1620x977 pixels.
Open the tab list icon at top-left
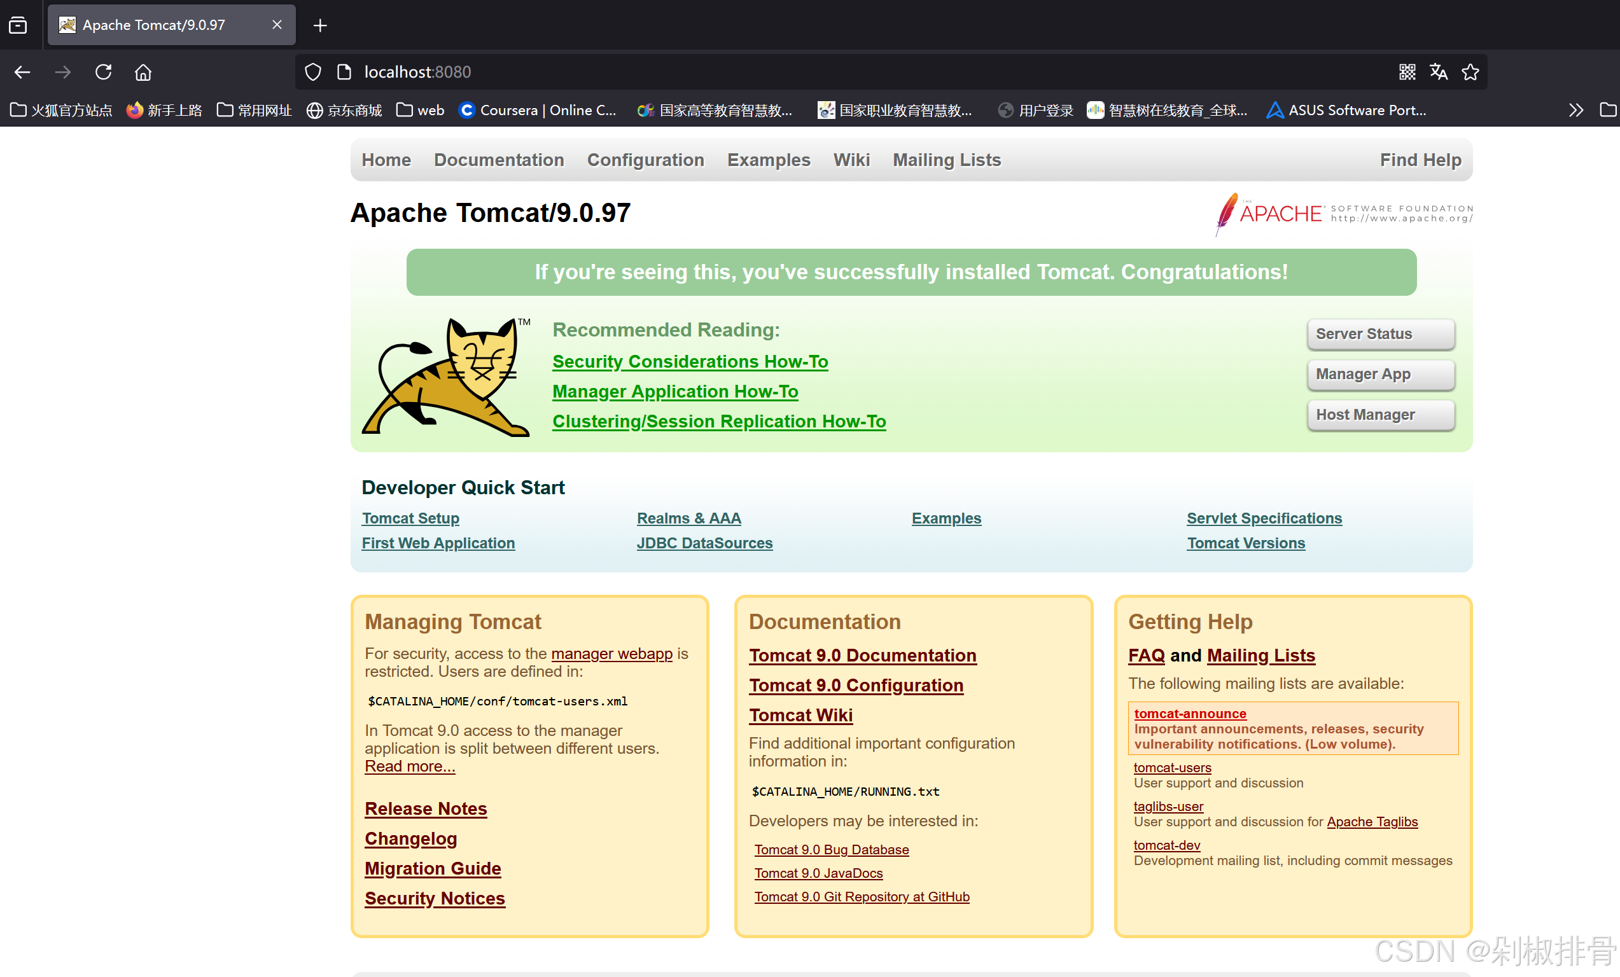(18, 25)
